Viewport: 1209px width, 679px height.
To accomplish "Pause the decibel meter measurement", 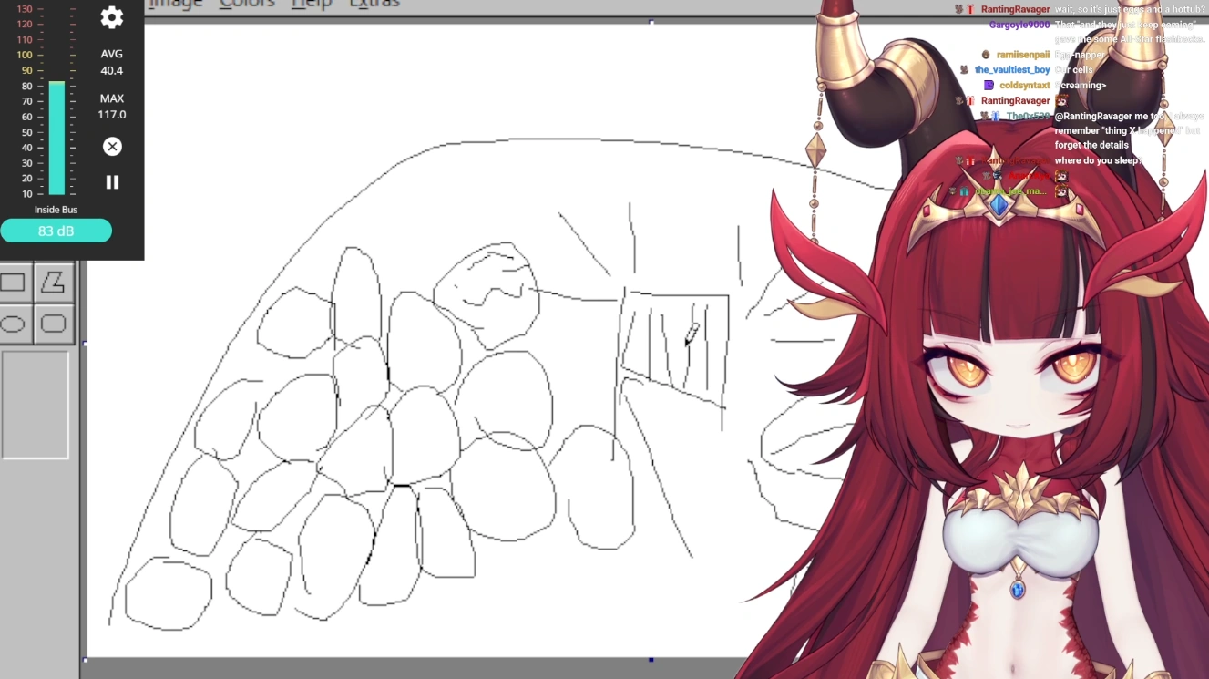I will coord(112,182).
